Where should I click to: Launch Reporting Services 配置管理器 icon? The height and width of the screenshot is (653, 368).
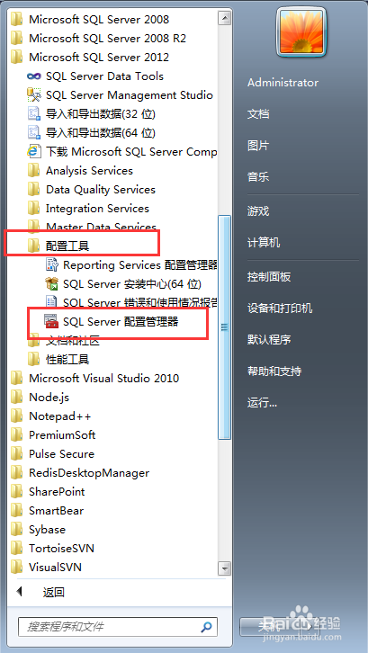pyautogui.click(x=51, y=264)
